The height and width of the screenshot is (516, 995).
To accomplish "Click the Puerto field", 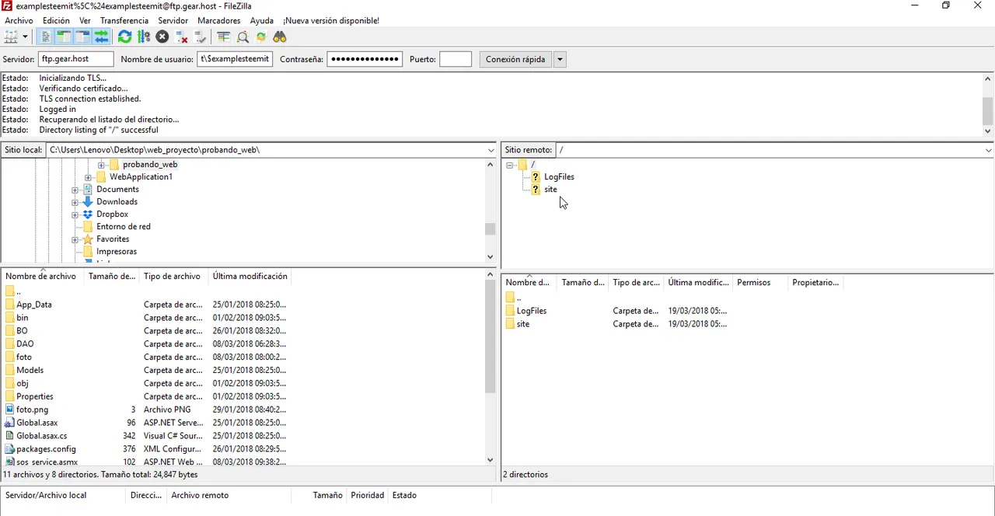I will point(456,59).
